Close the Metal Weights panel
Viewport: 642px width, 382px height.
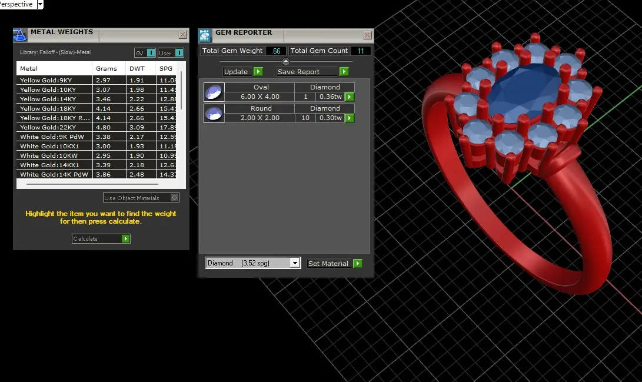182,35
